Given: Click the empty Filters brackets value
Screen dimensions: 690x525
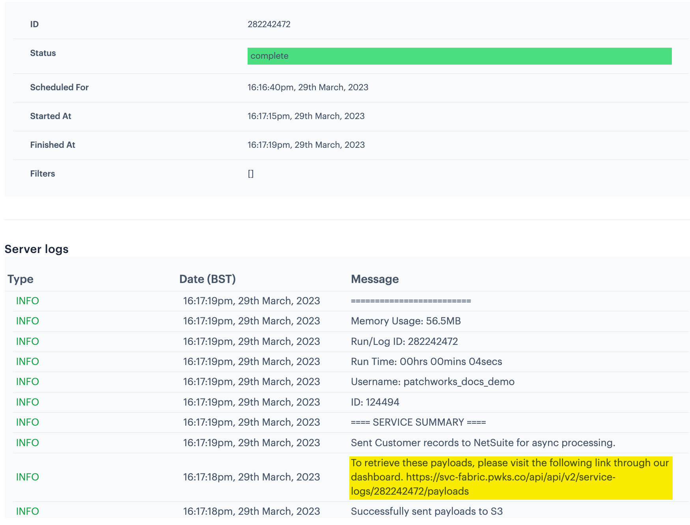Looking at the screenshot, I should click(x=251, y=174).
